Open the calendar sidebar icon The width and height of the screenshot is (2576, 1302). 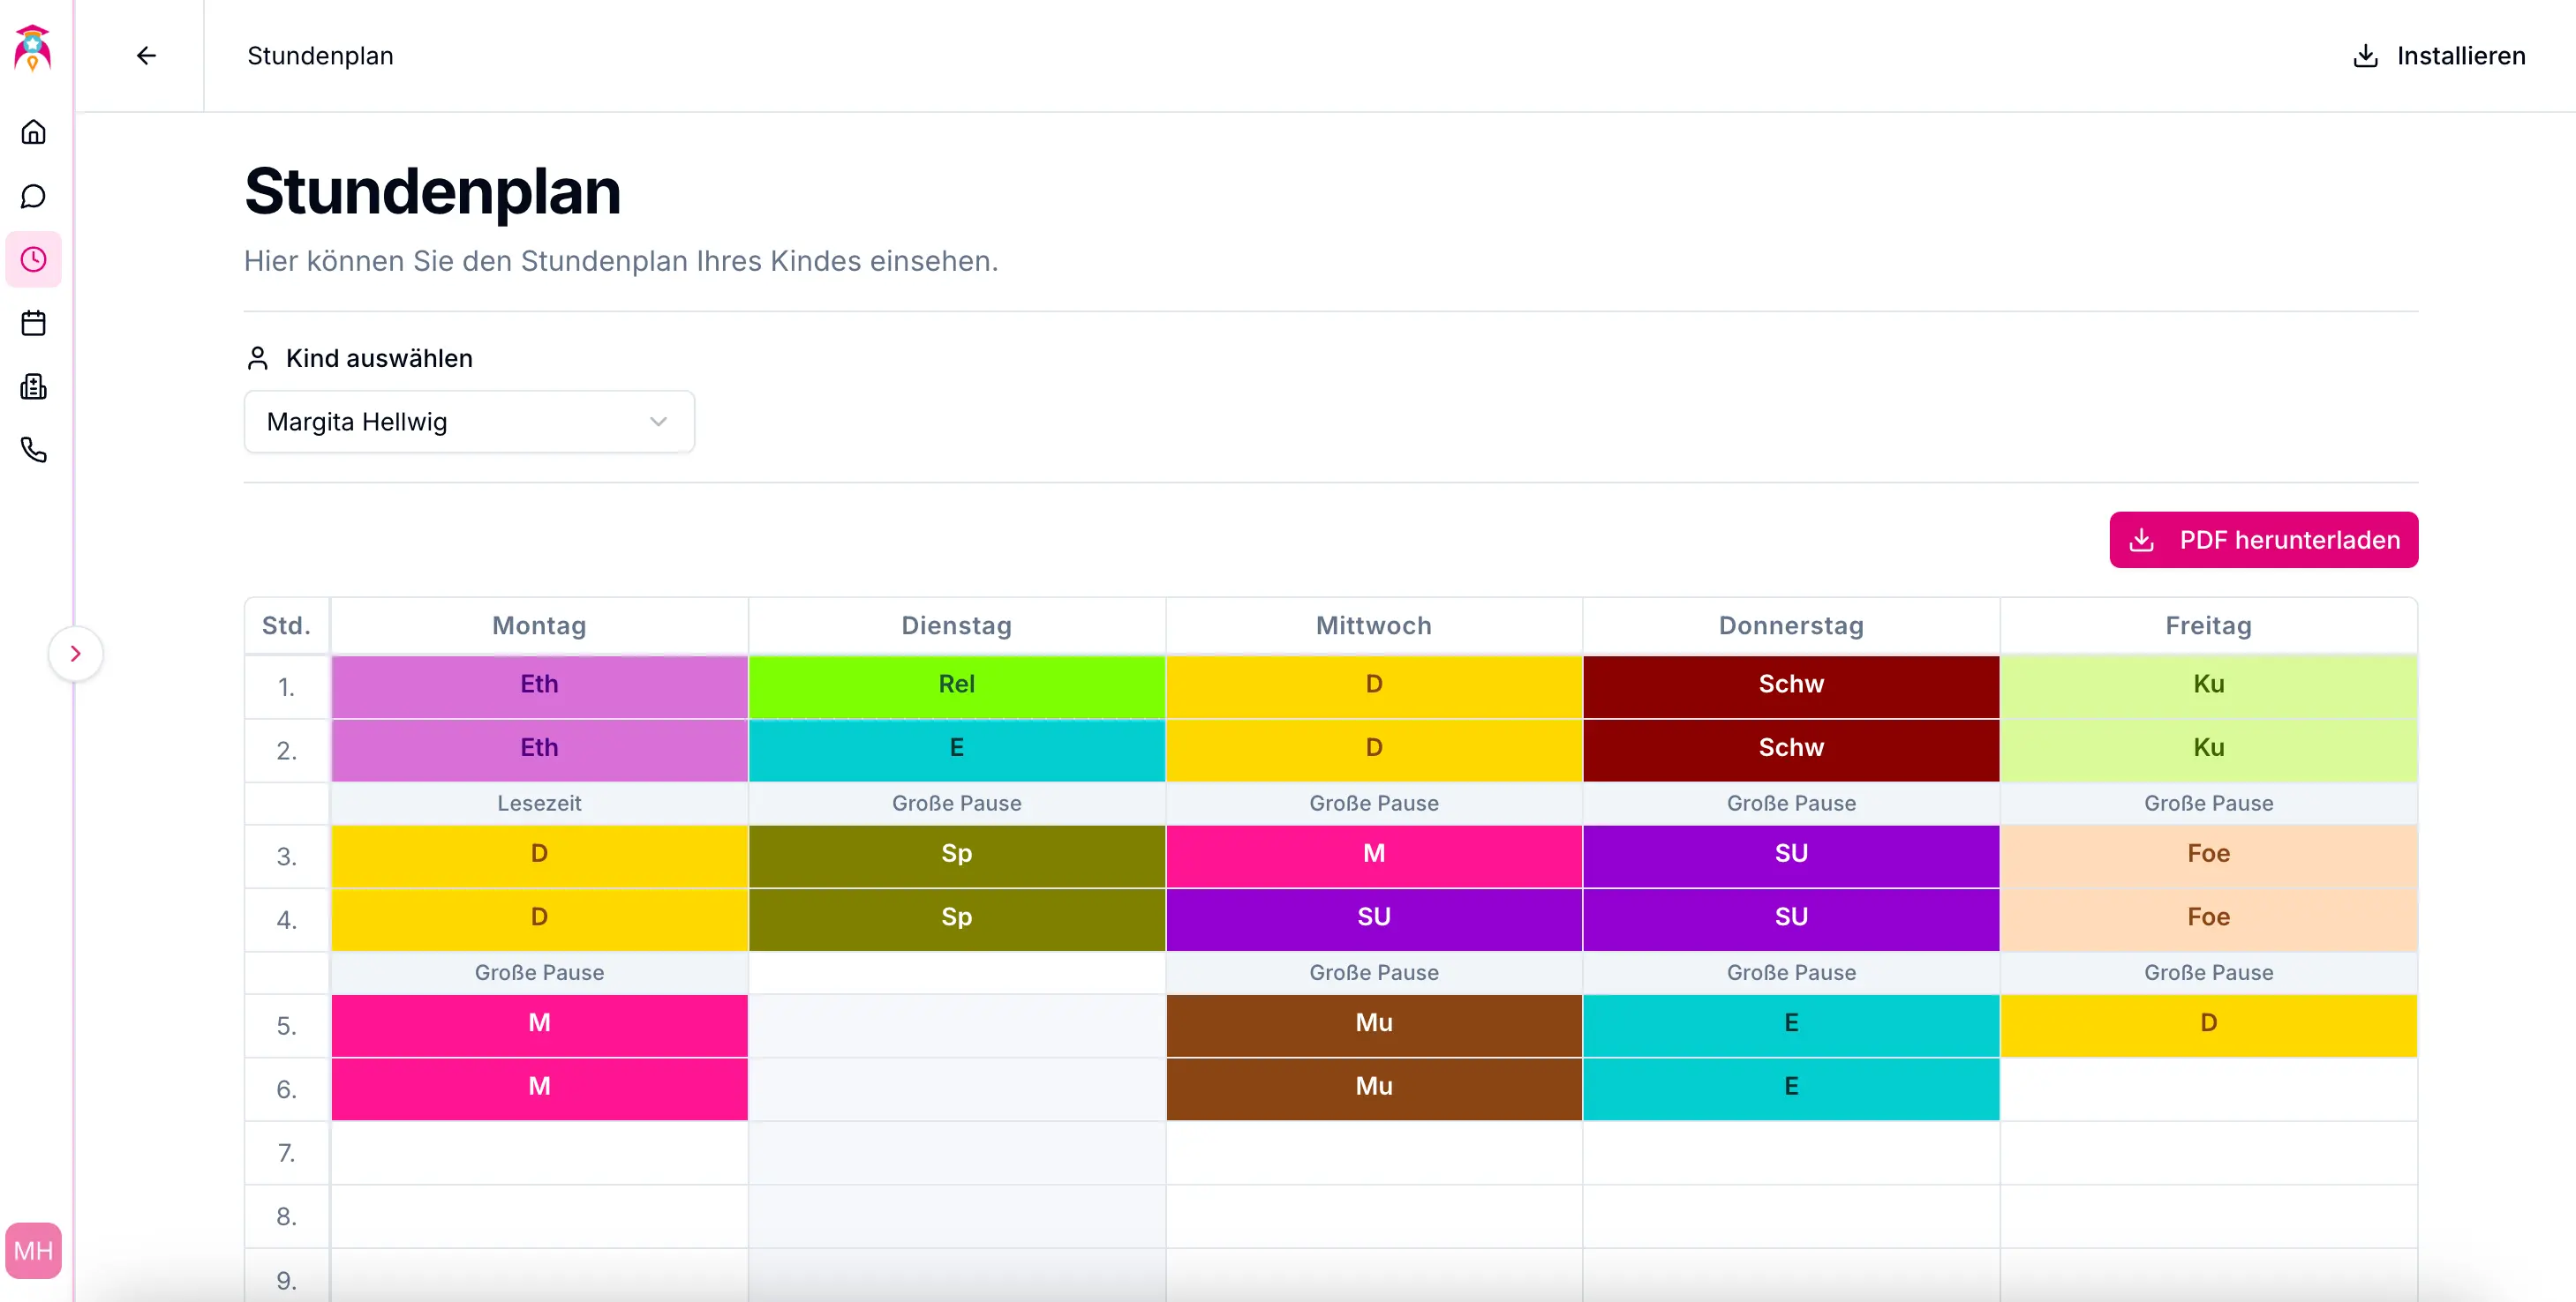point(33,323)
